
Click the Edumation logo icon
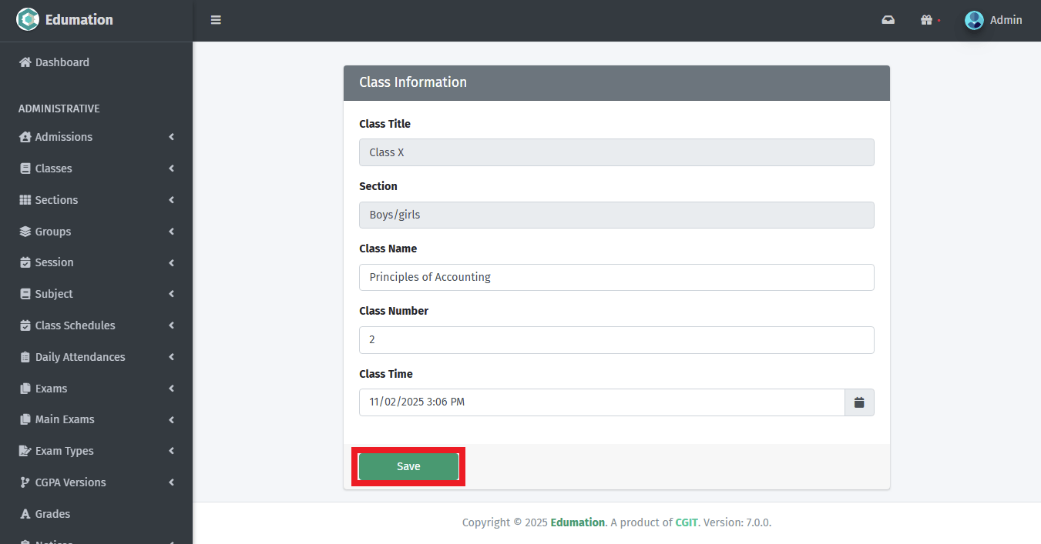(x=28, y=19)
